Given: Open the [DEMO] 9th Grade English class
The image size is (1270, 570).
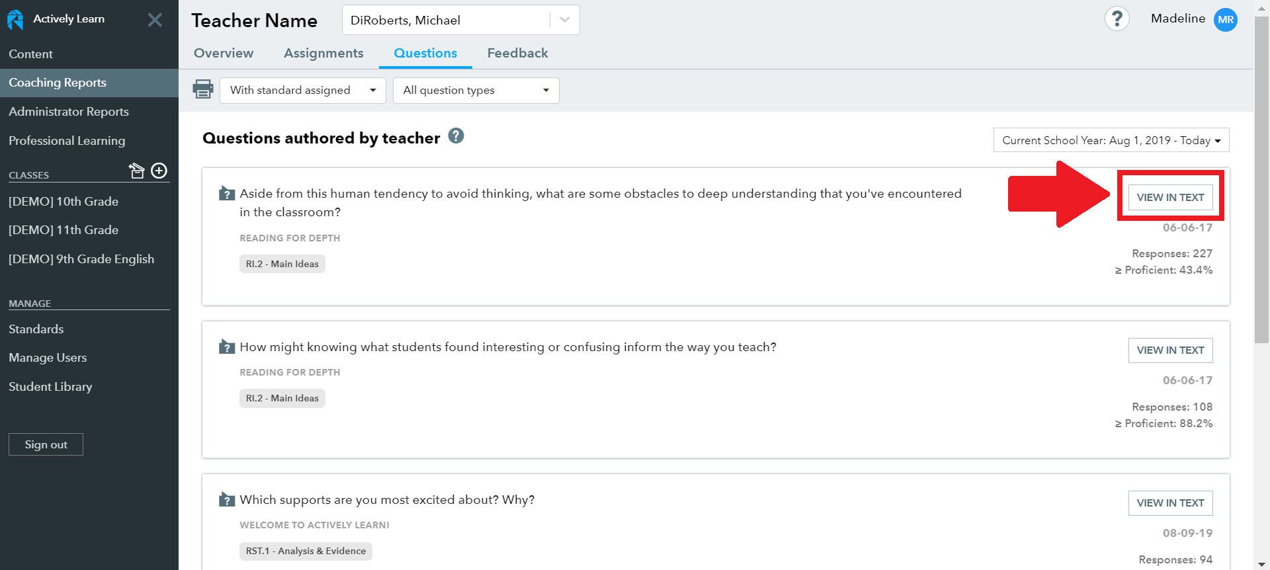Looking at the screenshot, I should pyautogui.click(x=81, y=259).
